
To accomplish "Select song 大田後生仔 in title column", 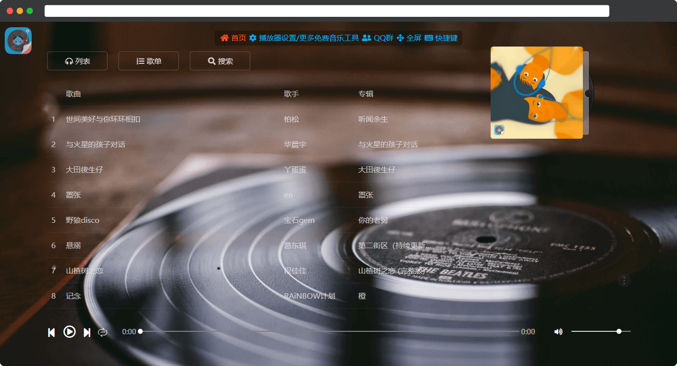I will tap(84, 170).
